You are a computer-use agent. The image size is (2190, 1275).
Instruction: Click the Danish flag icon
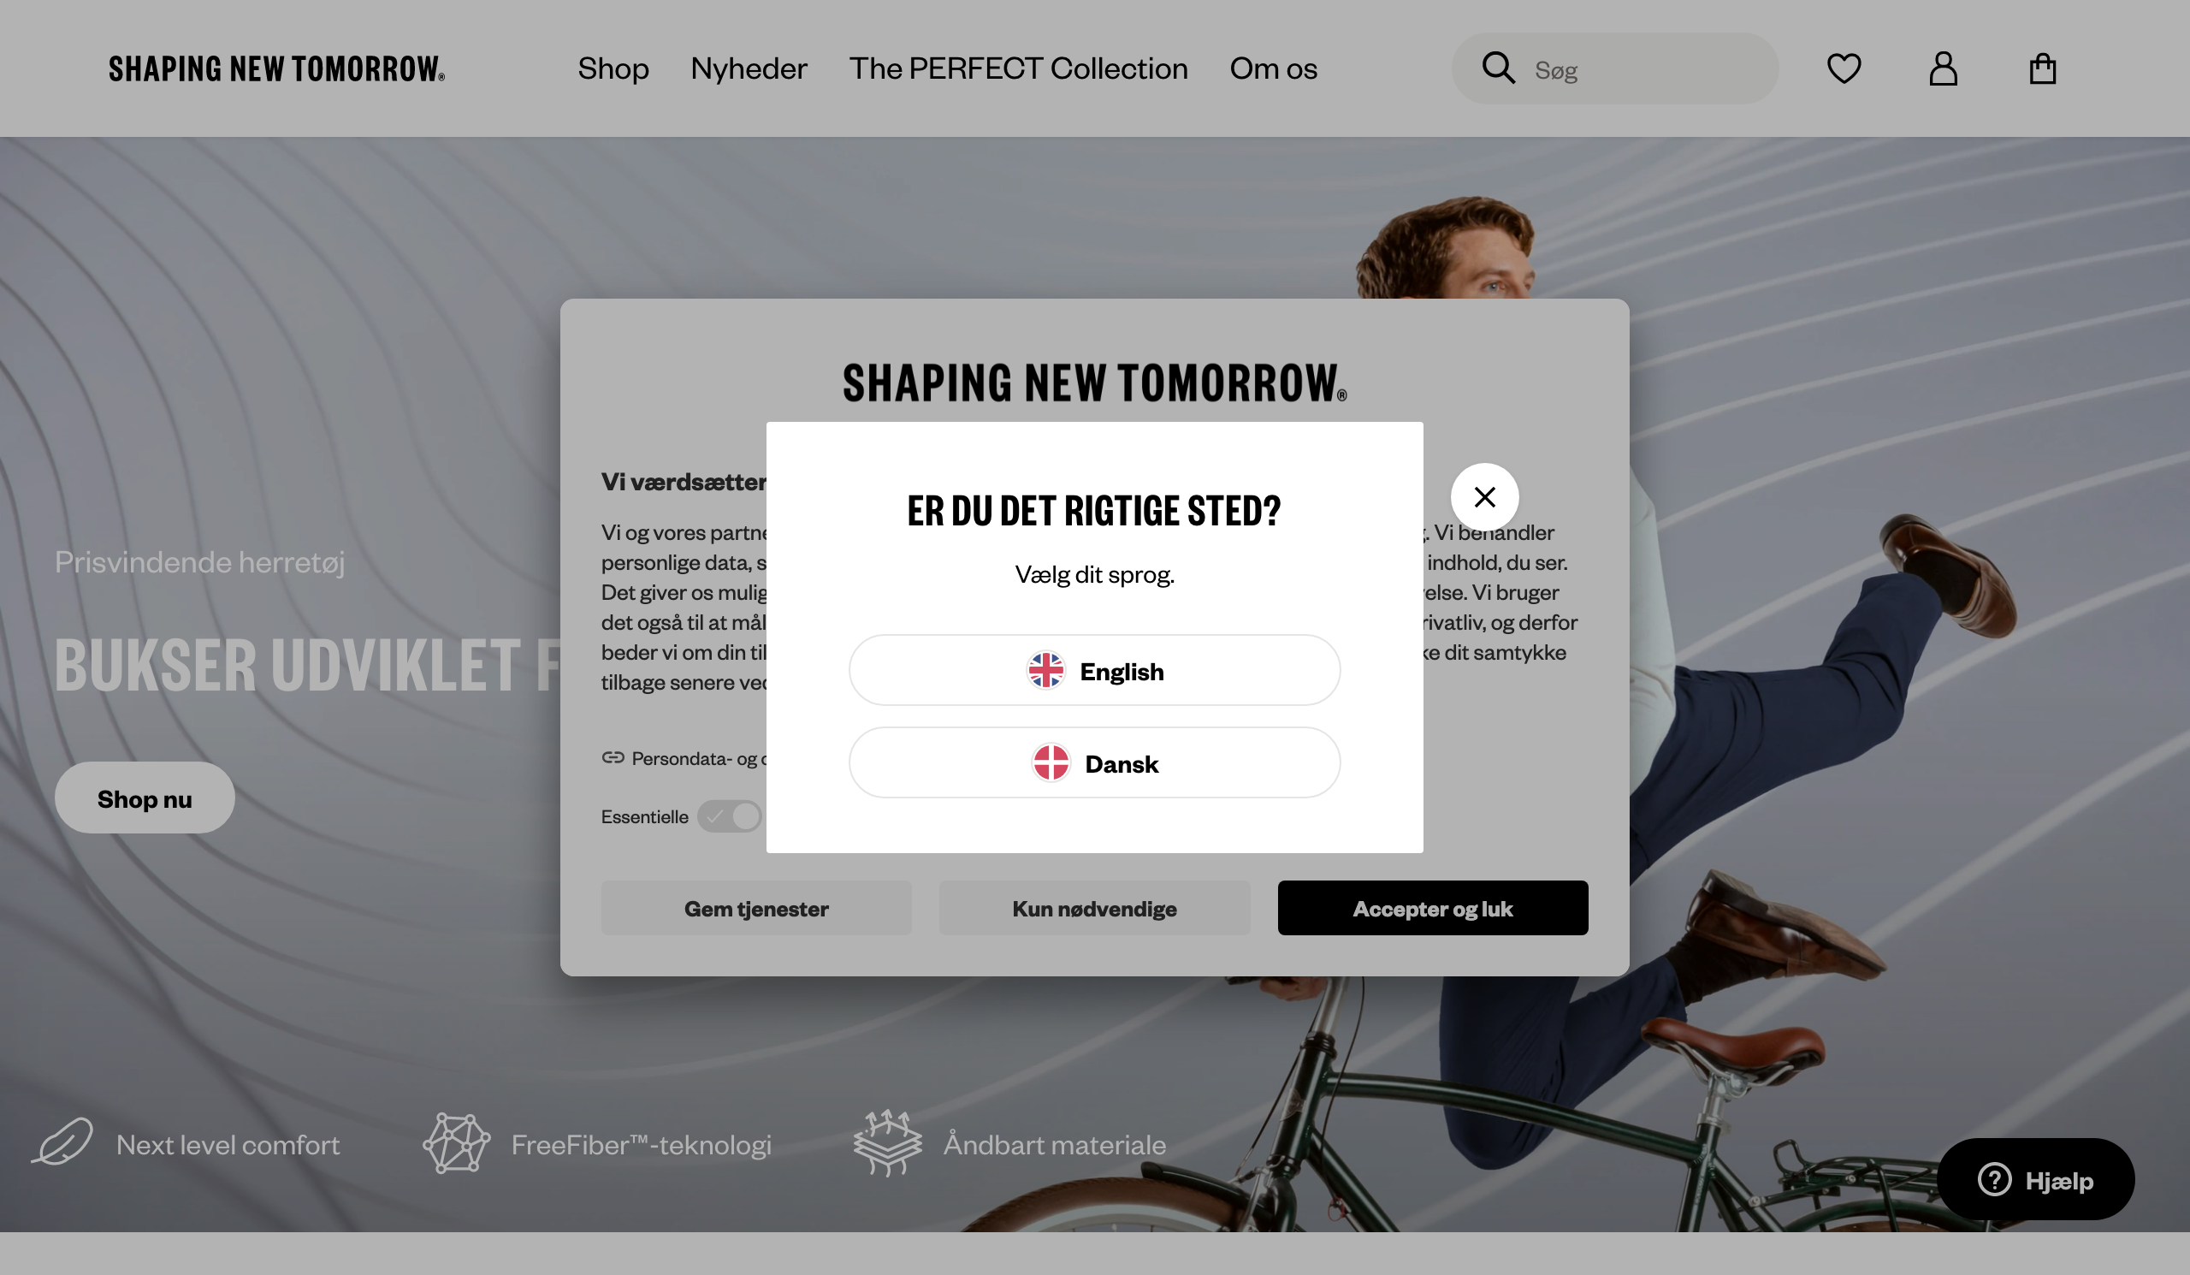(1051, 763)
